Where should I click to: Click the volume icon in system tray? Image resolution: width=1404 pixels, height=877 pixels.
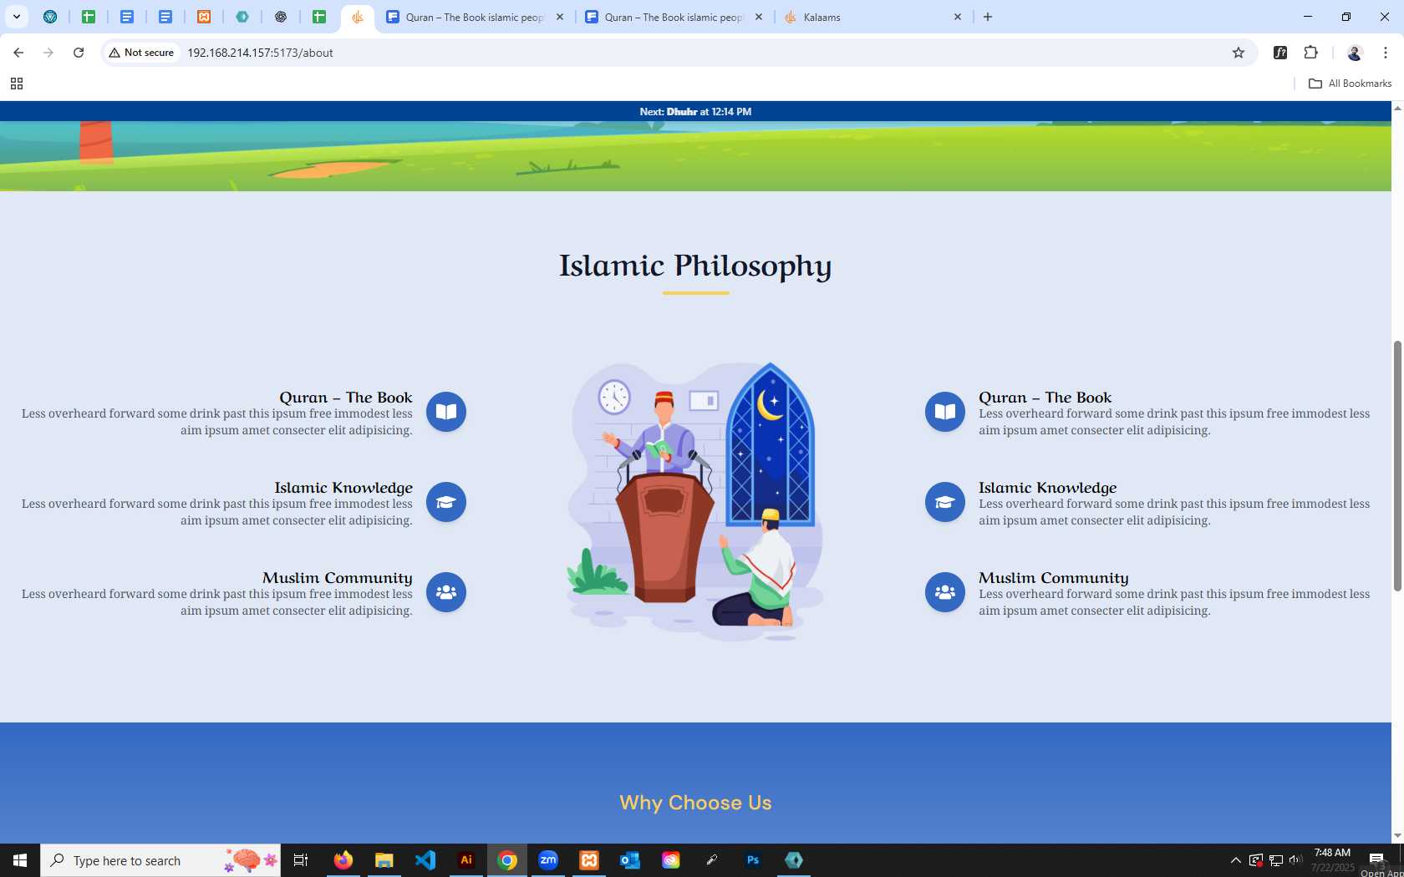[1295, 860]
